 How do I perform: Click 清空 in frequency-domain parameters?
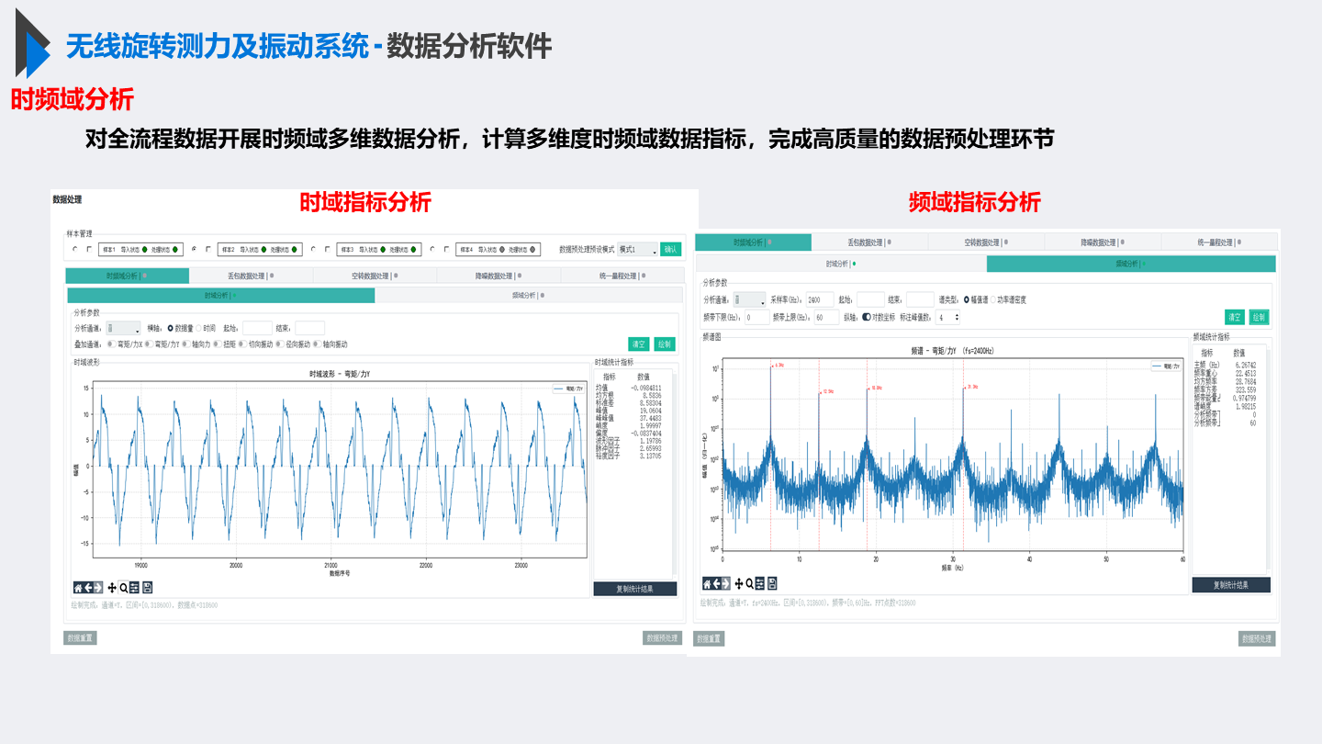[x=1235, y=317]
